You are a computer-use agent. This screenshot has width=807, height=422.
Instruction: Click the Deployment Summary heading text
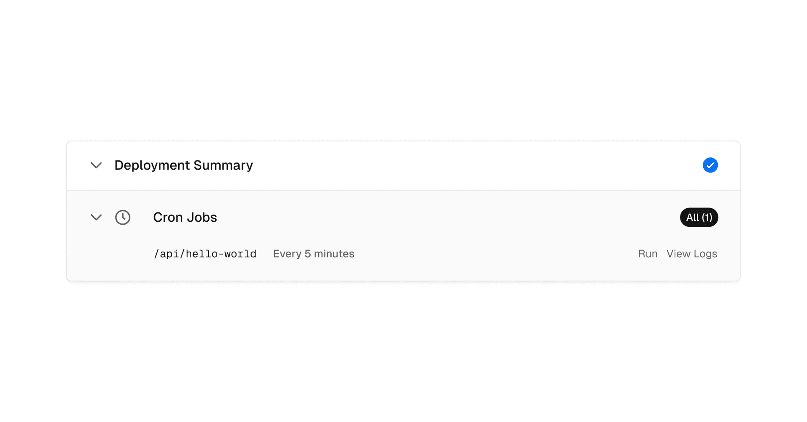point(184,165)
